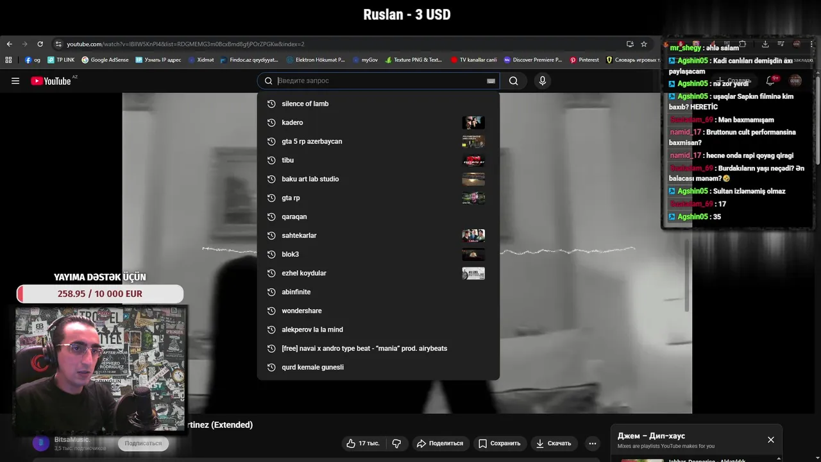Download the video via Скачать
This screenshot has height=462, width=821.
pyautogui.click(x=554, y=443)
